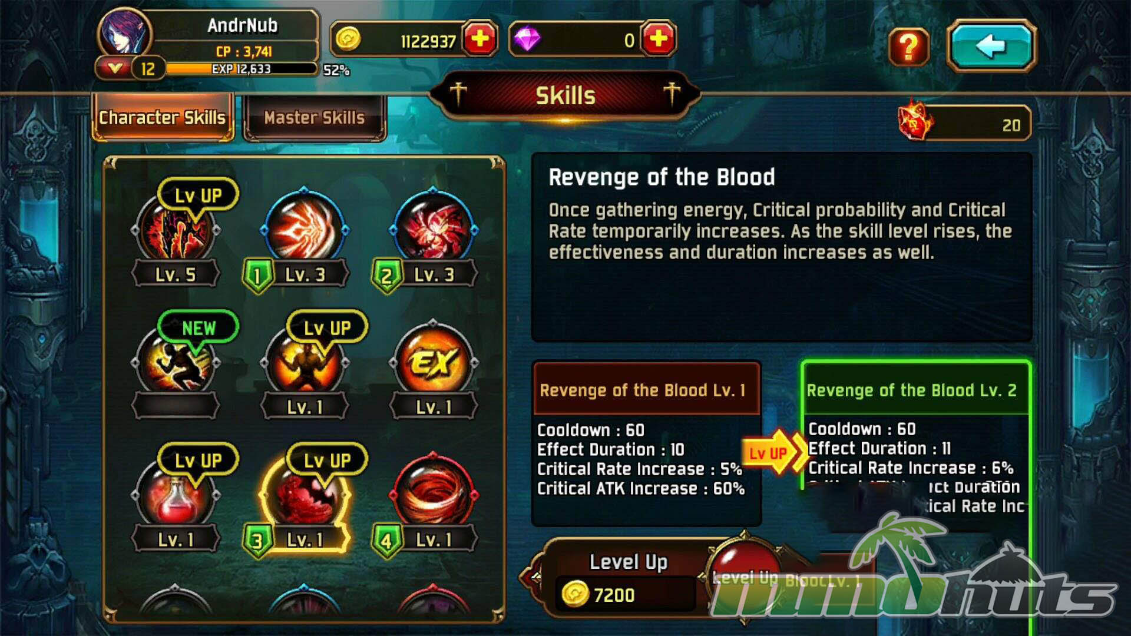This screenshot has height=636, width=1131.
Task: Select the slot 2 red burst skill
Action: (x=434, y=228)
